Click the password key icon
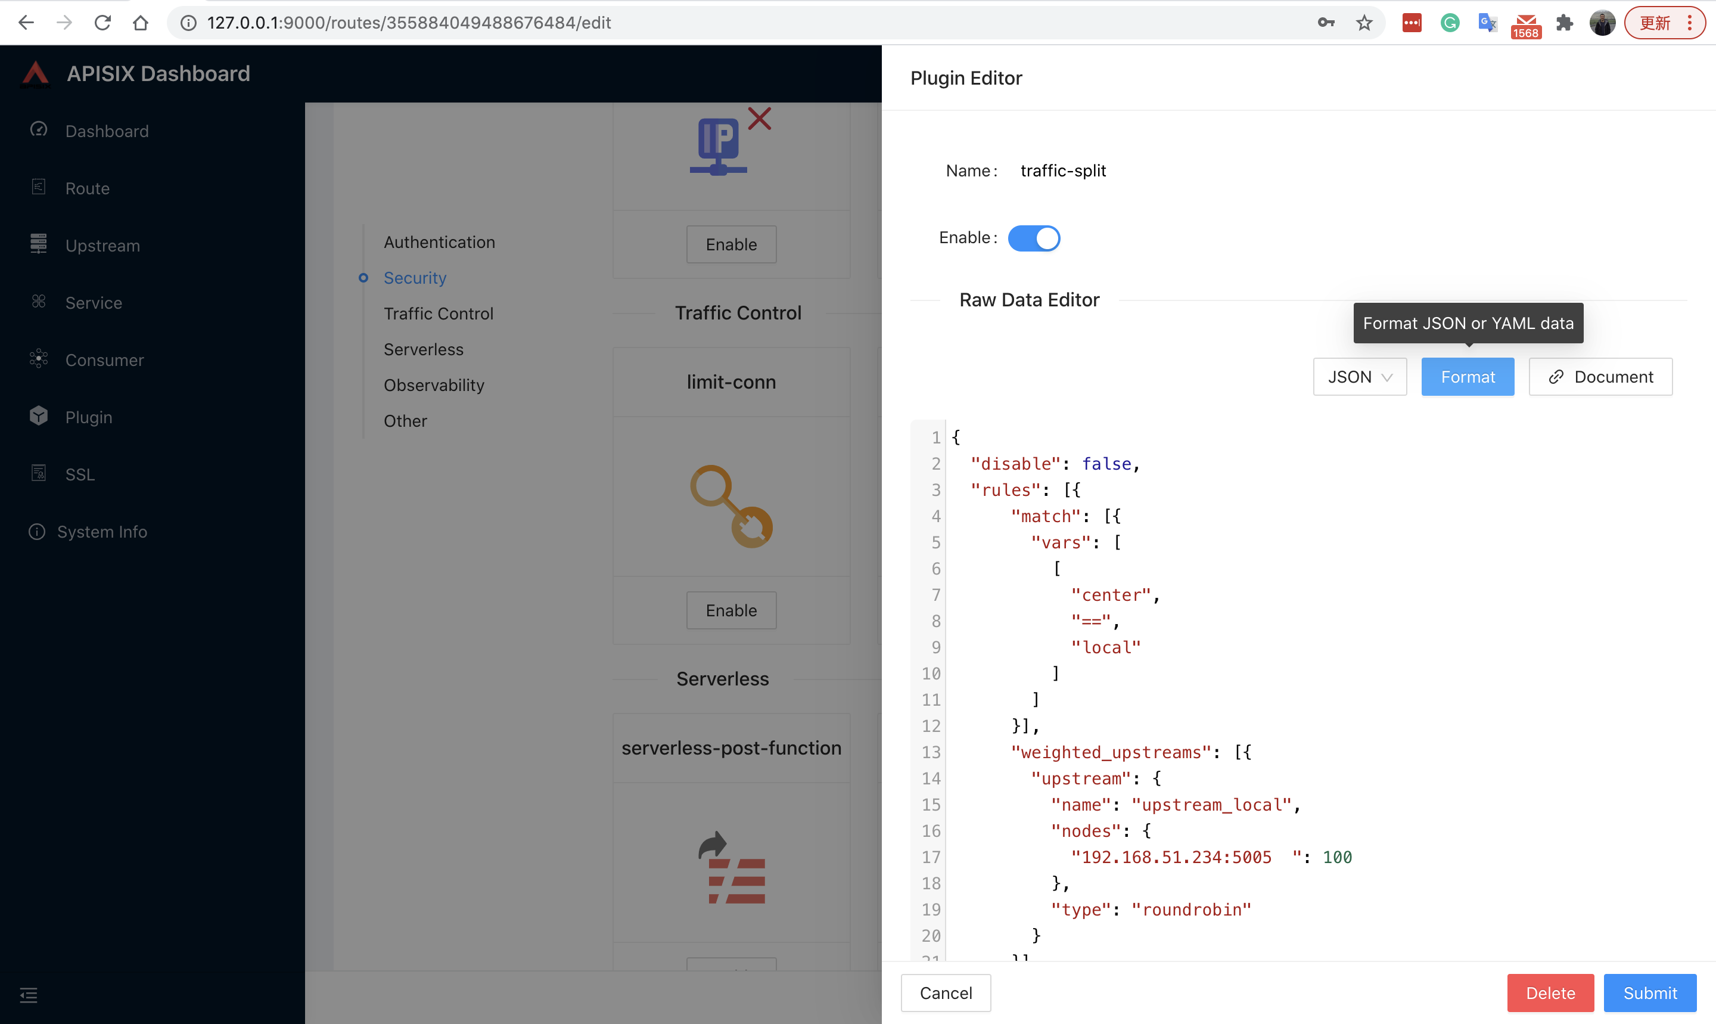This screenshot has height=1024, width=1716. tap(1326, 23)
